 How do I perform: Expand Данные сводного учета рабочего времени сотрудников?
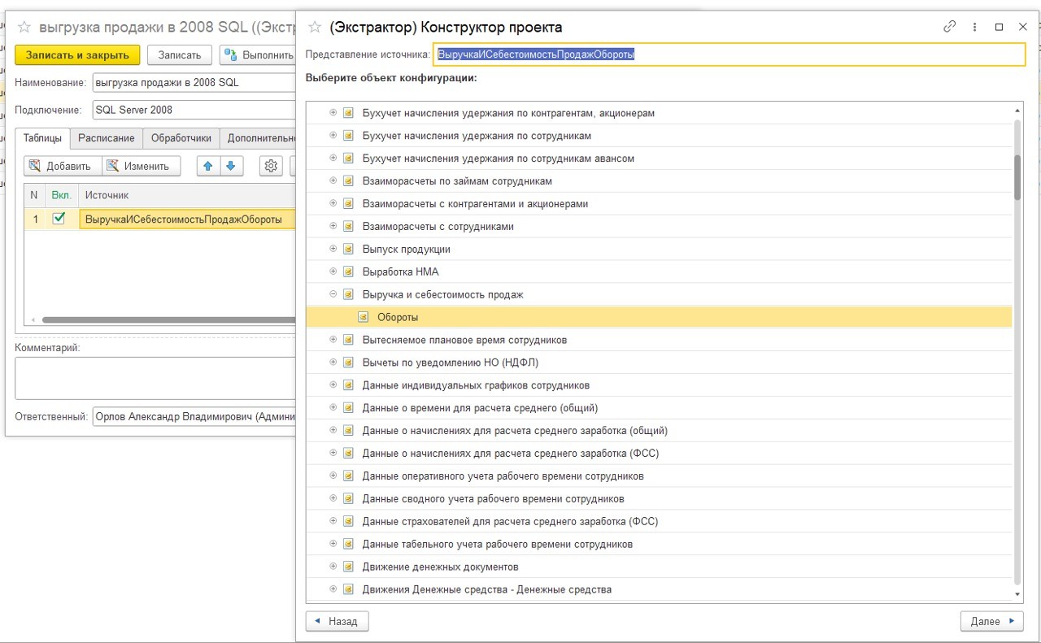tap(333, 498)
